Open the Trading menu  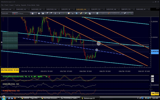(17, 5)
